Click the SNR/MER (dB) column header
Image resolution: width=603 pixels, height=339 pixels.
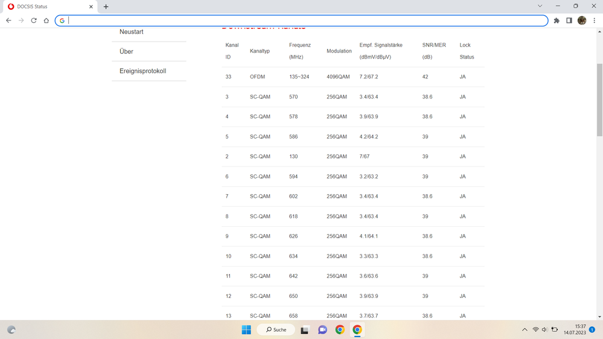[x=434, y=51]
